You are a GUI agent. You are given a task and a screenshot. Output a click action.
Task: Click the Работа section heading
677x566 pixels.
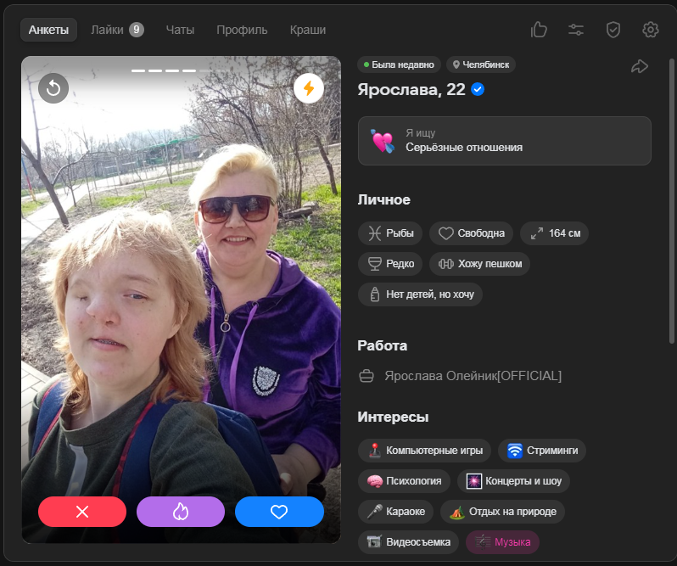(382, 345)
